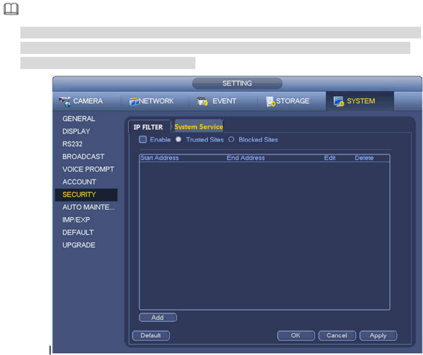Click the Edit column header

coord(330,158)
